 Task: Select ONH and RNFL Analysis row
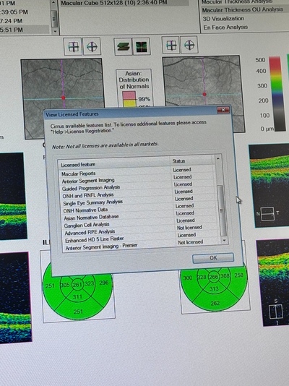[139, 194]
